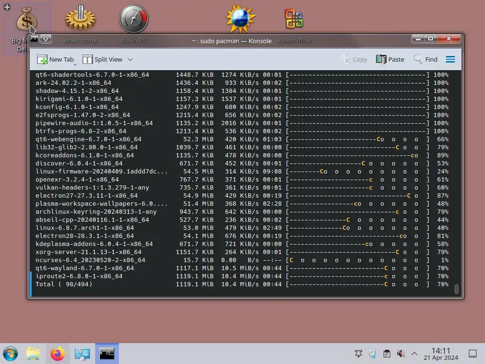Click the Copy toolbar button
The image size is (485, 364).
tap(354, 59)
